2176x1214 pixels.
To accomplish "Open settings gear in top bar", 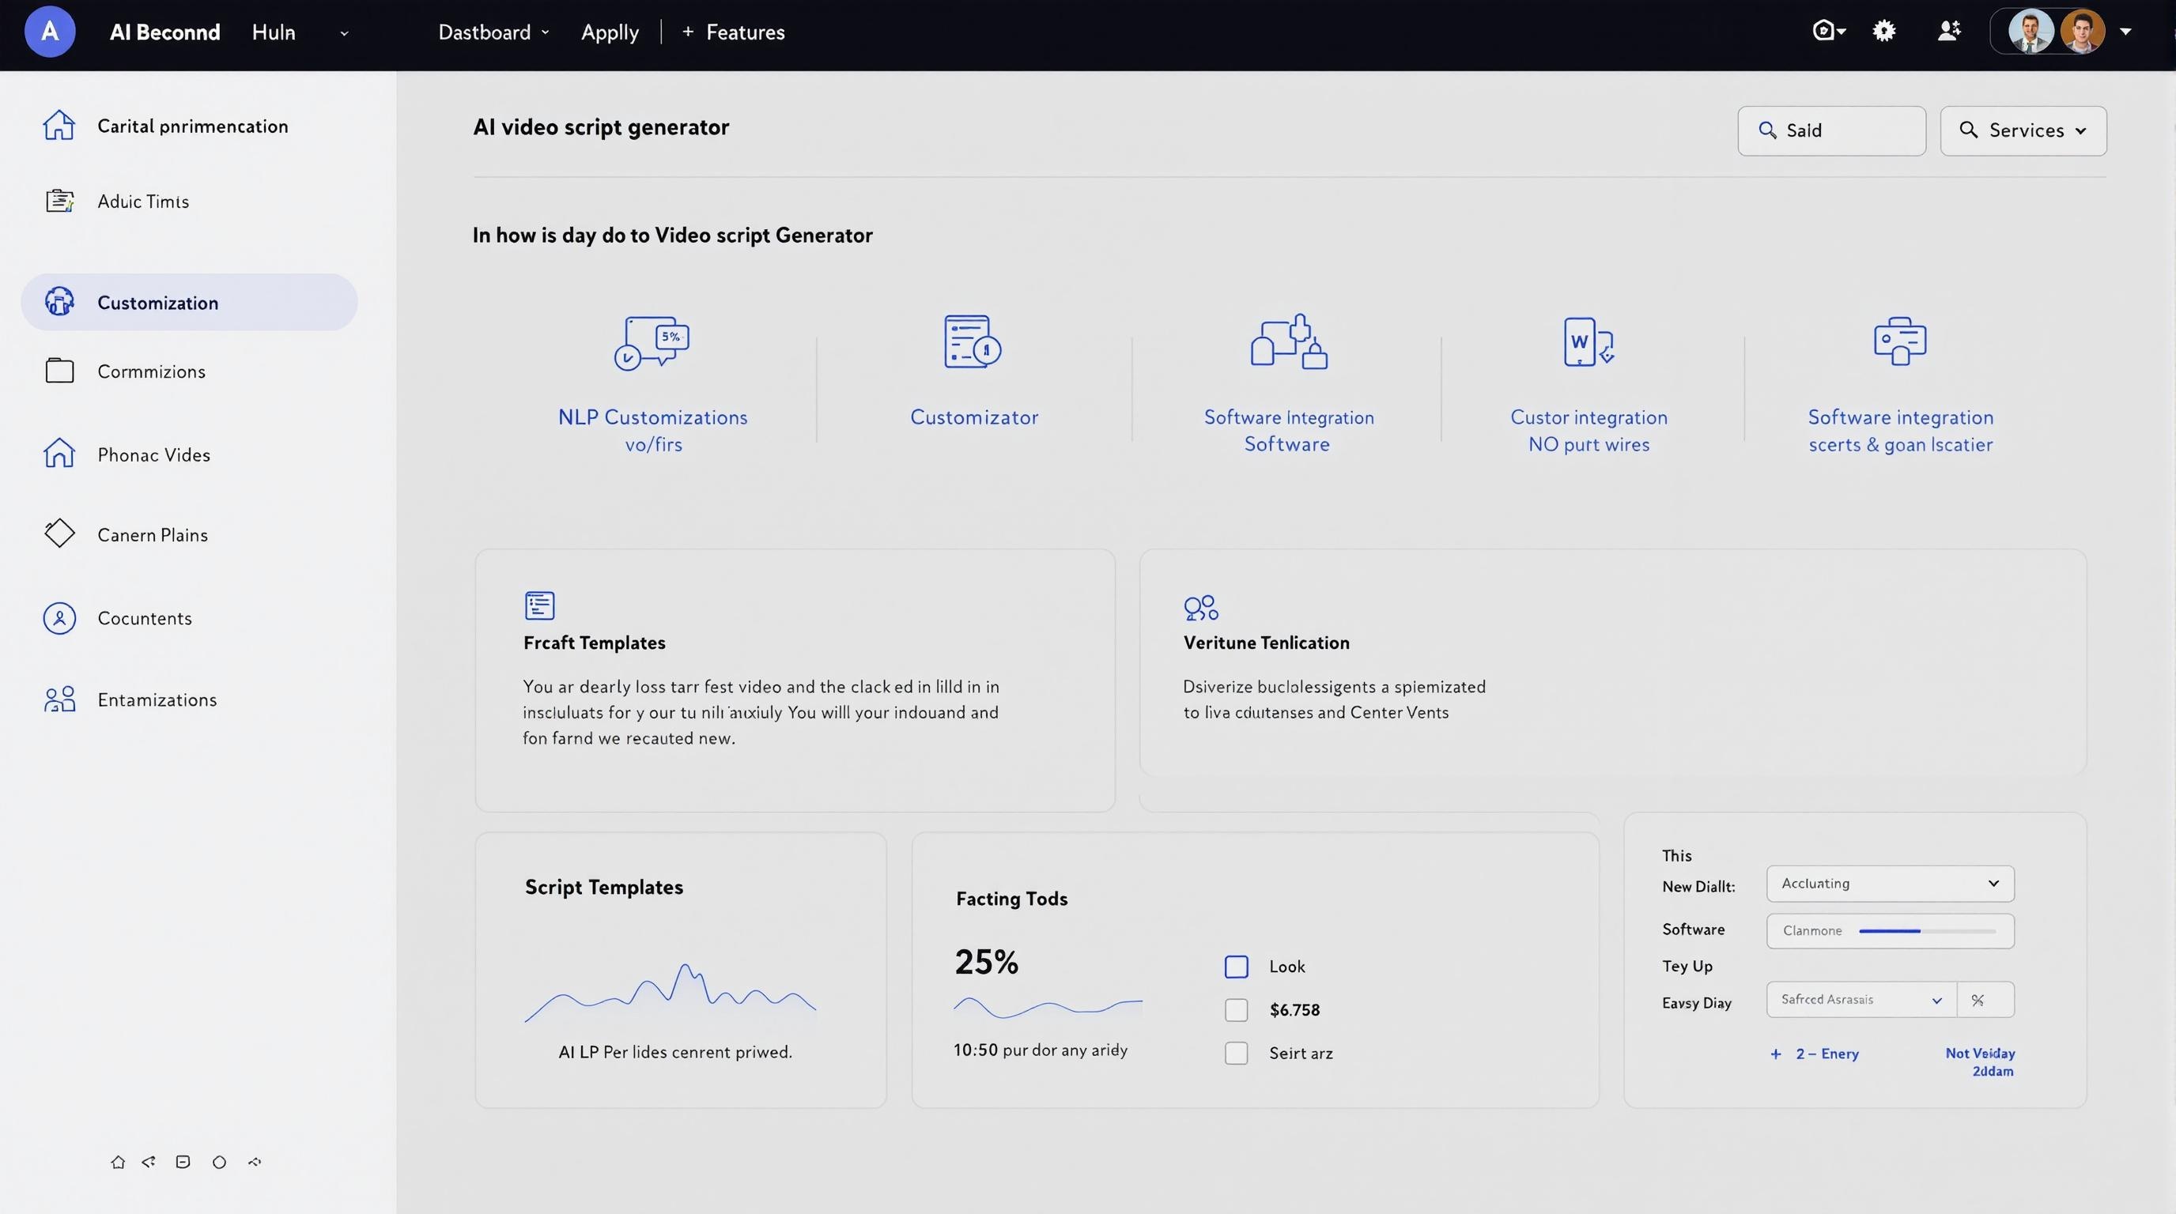I will [1883, 32].
